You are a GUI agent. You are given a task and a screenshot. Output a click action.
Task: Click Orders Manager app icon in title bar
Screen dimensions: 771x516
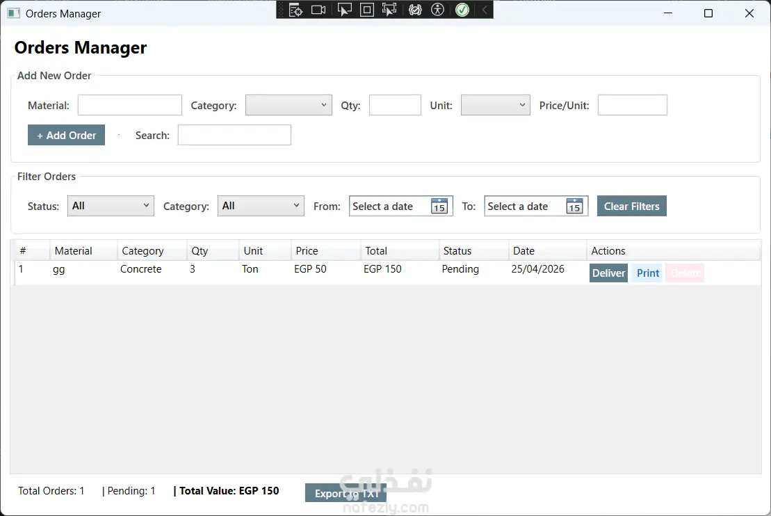[x=14, y=13]
